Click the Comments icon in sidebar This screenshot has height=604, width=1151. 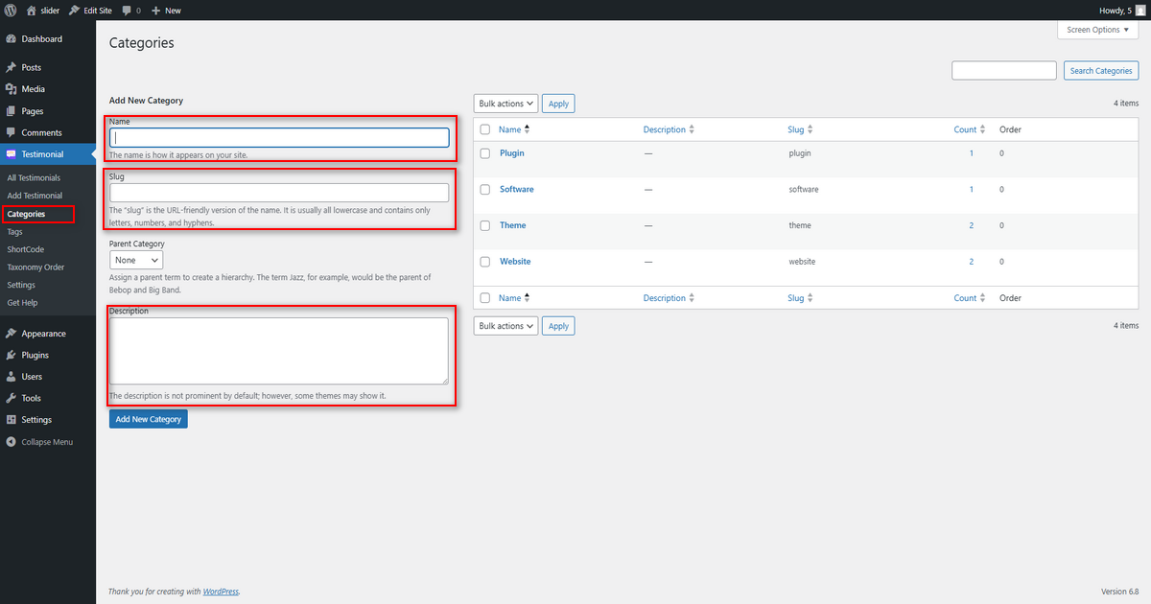click(11, 132)
